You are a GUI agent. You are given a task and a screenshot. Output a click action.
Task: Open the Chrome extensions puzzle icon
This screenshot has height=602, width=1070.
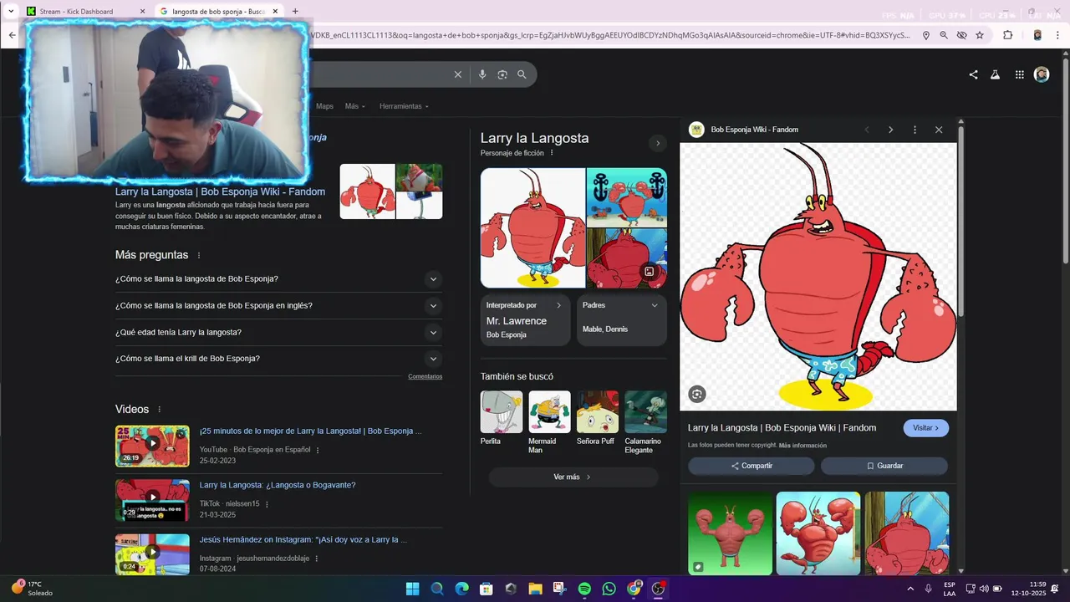1007,35
